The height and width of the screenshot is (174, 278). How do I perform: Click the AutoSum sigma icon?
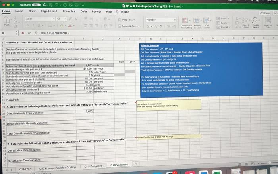click(x=237, y=18)
